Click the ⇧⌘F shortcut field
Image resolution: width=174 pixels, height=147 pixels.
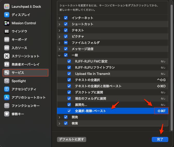point(161,111)
